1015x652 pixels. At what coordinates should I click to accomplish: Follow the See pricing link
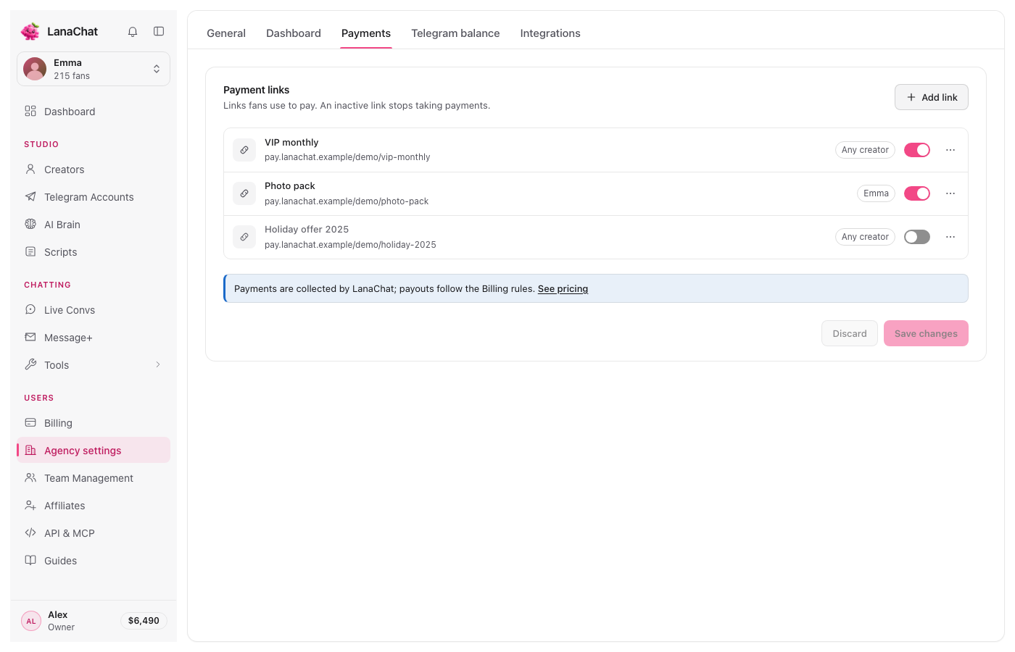tap(563, 288)
